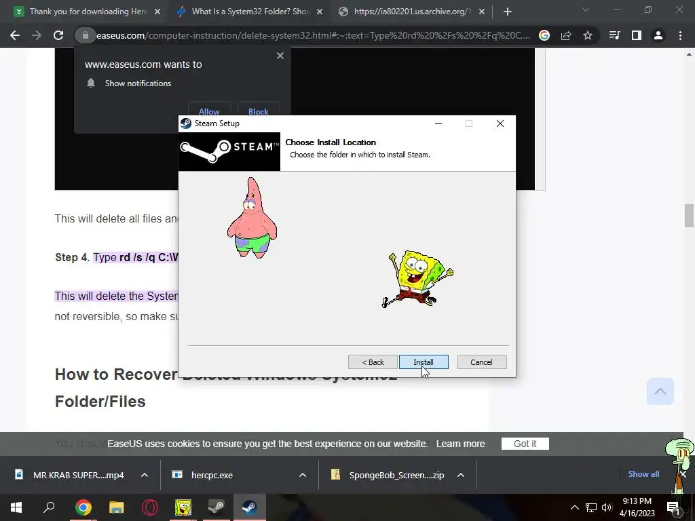Open the active Steam Setup taskbar icon

[250, 507]
